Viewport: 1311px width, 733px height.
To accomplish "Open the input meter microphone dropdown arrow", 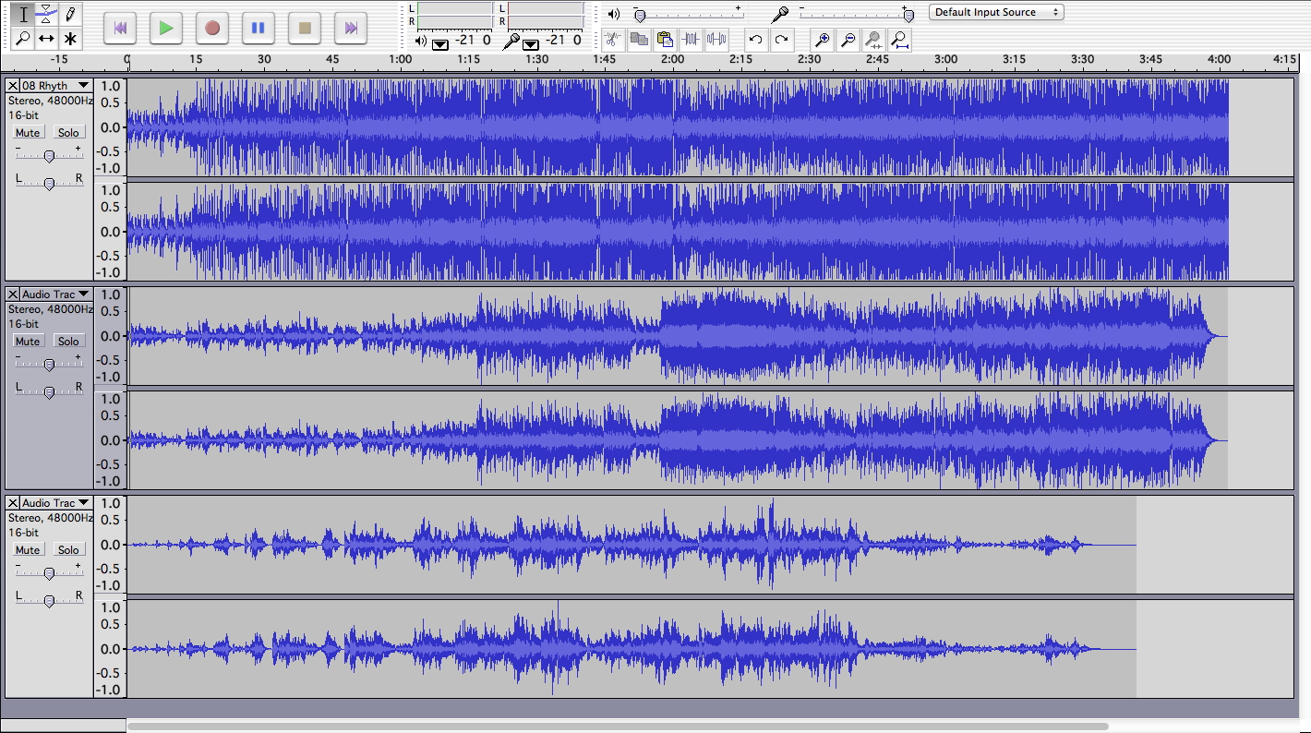I will click(531, 43).
